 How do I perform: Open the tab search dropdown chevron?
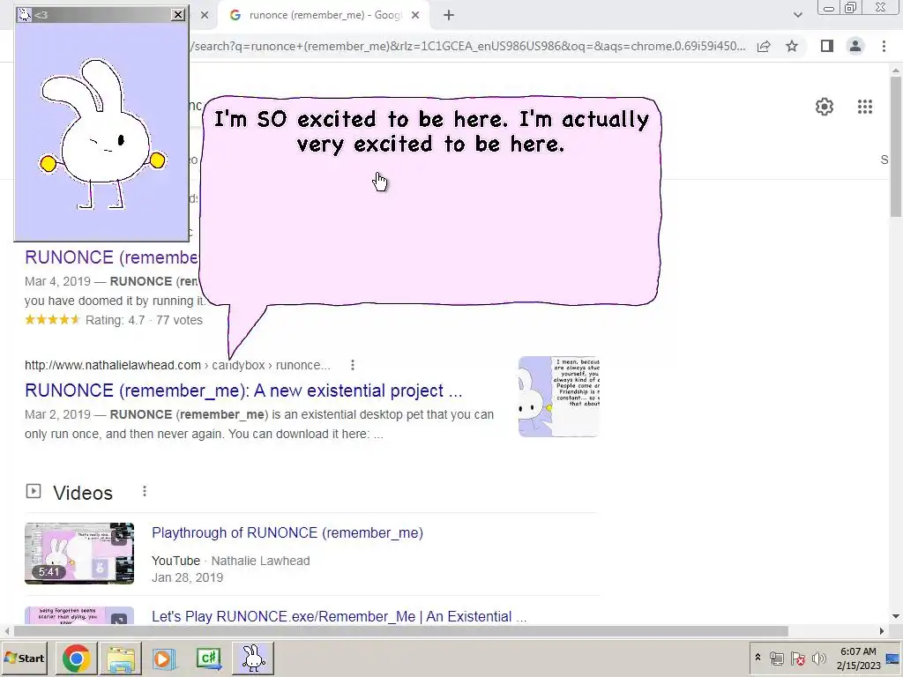[x=797, y=15]
